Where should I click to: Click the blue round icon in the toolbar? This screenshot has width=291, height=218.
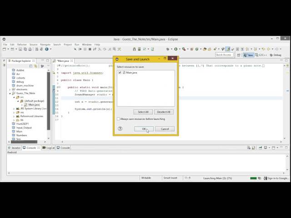(x=47, y=49)
